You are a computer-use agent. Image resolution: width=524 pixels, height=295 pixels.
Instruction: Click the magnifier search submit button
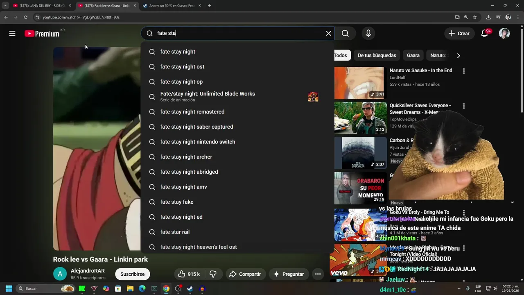point(345,34)
